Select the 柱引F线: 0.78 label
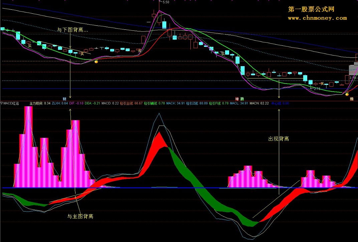The height and width of the screenshot is (242, 358). pyautogui.click(x=219, y=103)
